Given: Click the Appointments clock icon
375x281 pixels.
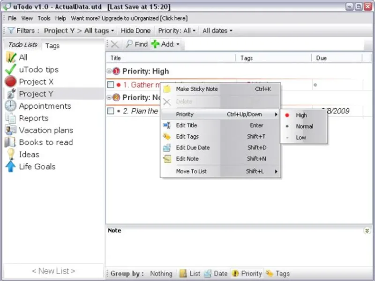Looking at the screenshot, I should [x=11, y=106].
